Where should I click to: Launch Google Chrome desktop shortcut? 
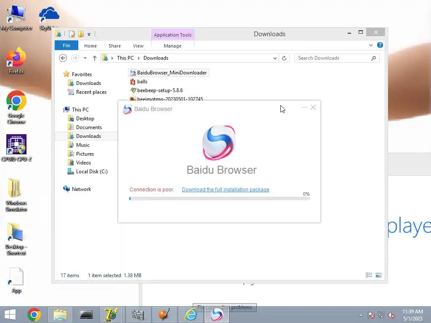pos(16,107)
